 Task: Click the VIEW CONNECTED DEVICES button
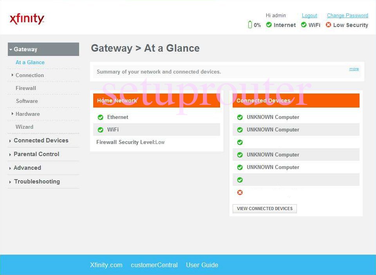tap(265, 208)
